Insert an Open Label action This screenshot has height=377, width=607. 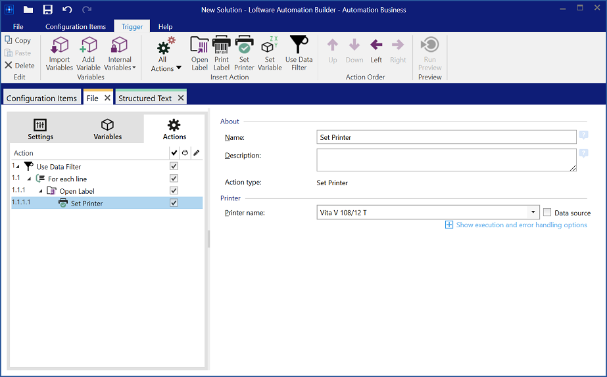[199, 53]
